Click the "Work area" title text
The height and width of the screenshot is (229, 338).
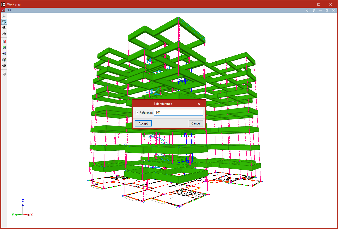14,4
